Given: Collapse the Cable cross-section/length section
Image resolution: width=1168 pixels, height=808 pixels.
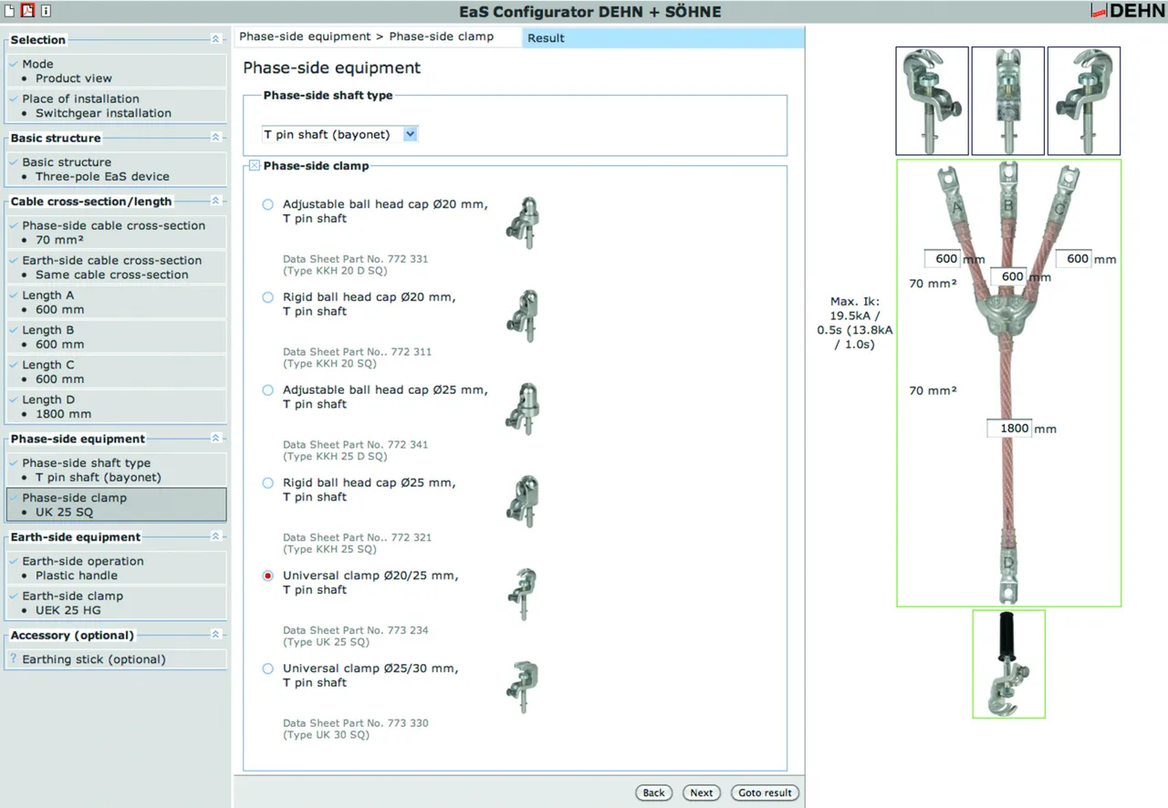Looking at the screenshot, I should pos(215,201).
